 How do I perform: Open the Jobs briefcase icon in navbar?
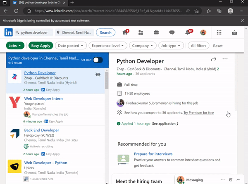click(156, 32)
